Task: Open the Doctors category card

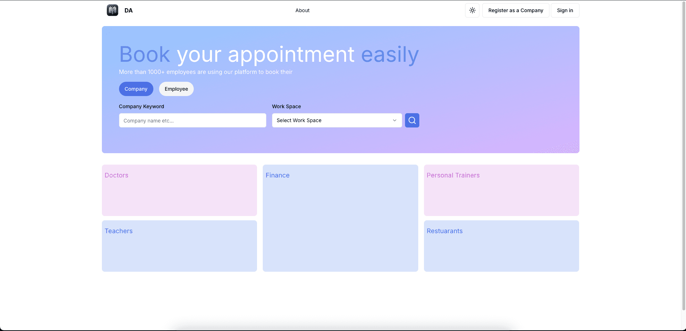Action: pos(179,190)
